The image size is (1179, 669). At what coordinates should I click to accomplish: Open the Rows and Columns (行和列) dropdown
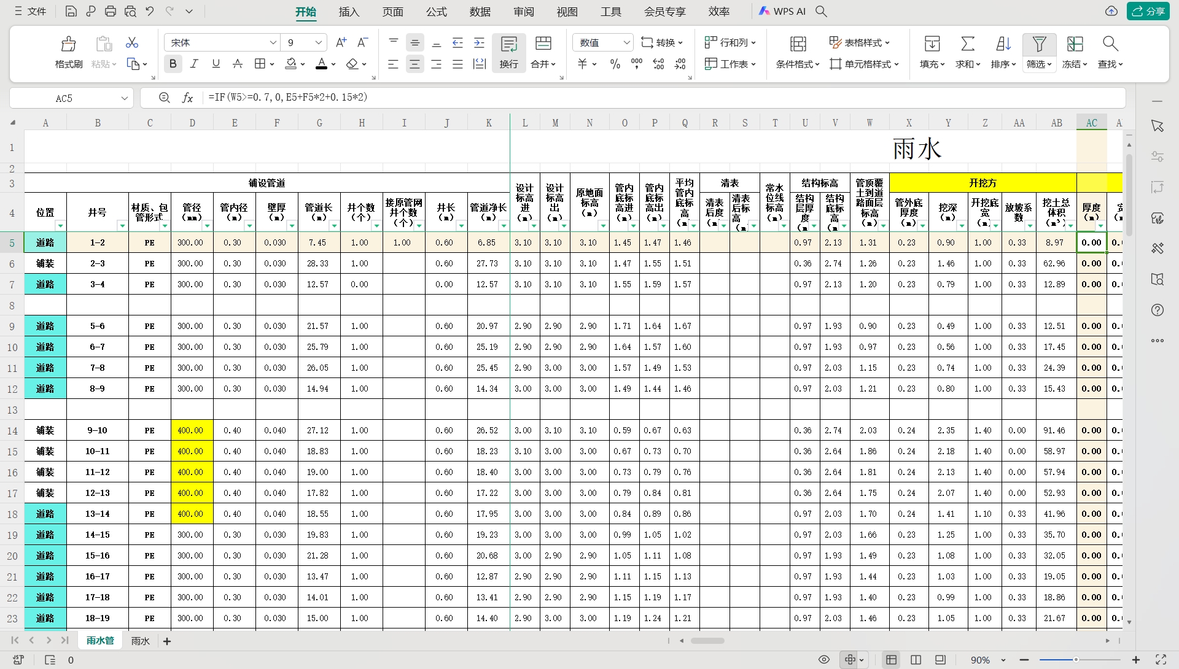click(730, 42)
